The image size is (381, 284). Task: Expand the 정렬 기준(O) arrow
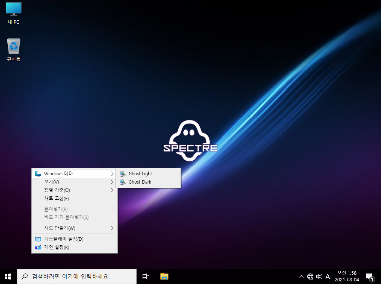pyautogui.click(x=112, y=190)
